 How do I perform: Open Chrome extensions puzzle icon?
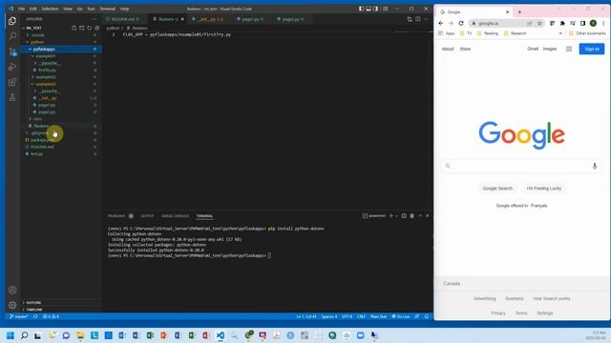[x=562, y=23]
